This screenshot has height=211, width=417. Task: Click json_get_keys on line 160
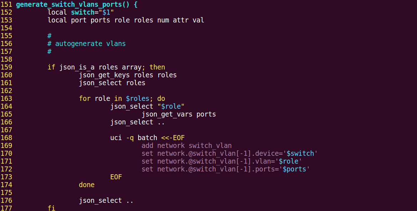pyautogui.click(x=104, y=75)
